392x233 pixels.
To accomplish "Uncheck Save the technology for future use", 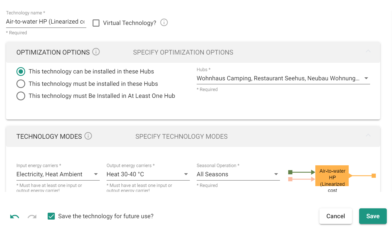I will (51, 216).
